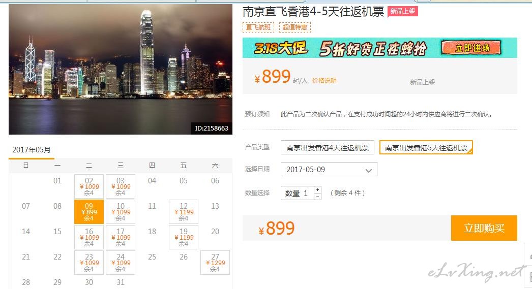
Task: Expand the 2017-05-09 date dropdown
Action: pos(329,170)
